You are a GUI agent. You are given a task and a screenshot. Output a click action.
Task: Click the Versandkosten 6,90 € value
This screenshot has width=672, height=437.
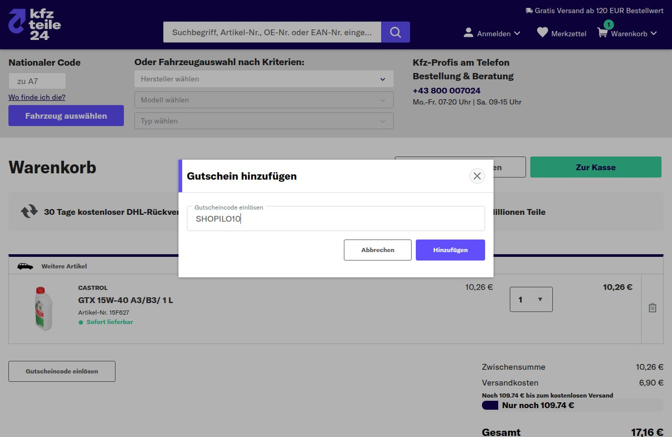pos(651,382)
